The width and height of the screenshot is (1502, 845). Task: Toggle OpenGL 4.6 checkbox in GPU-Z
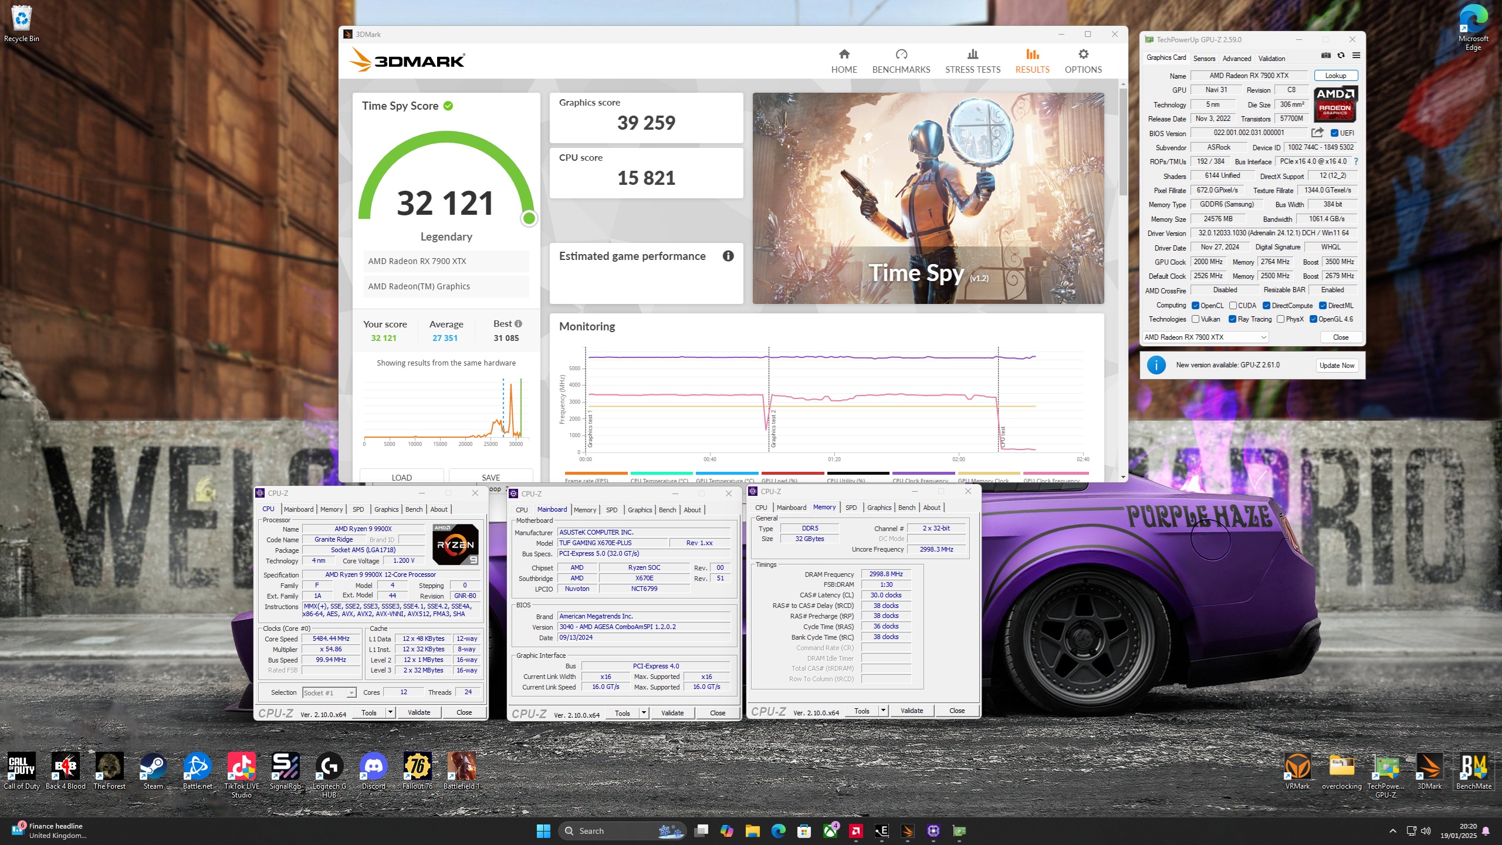coord(1313,319)
